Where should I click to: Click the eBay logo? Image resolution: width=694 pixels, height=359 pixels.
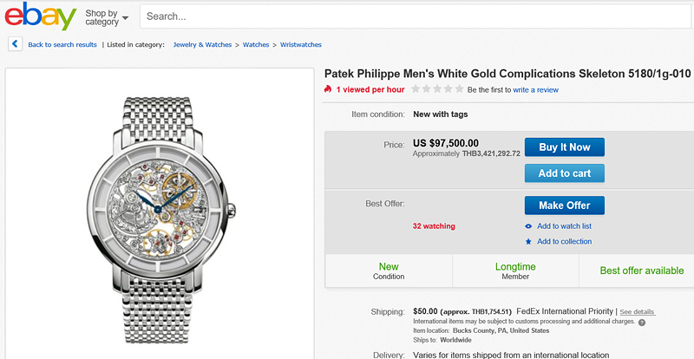pyautogui.click(x=38, y=16)
